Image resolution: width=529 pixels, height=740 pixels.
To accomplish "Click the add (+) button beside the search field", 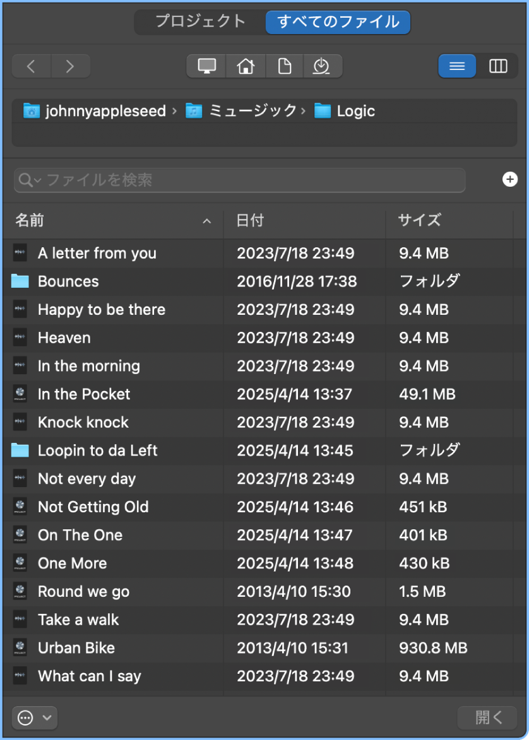I will pyautogui.click(x=509, y=180).
